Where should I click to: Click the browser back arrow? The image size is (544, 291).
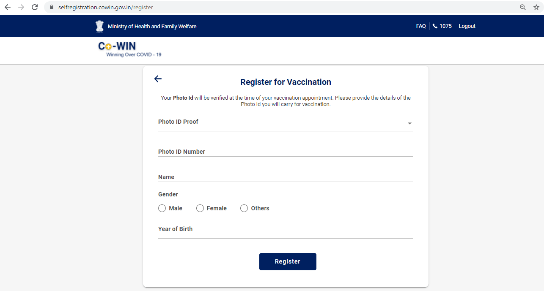click(8, 7)
